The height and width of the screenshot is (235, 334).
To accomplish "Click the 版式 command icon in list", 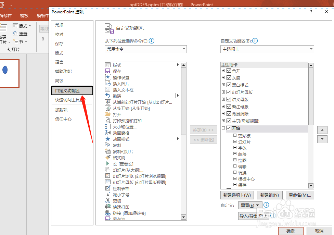I will coord(108,65).
